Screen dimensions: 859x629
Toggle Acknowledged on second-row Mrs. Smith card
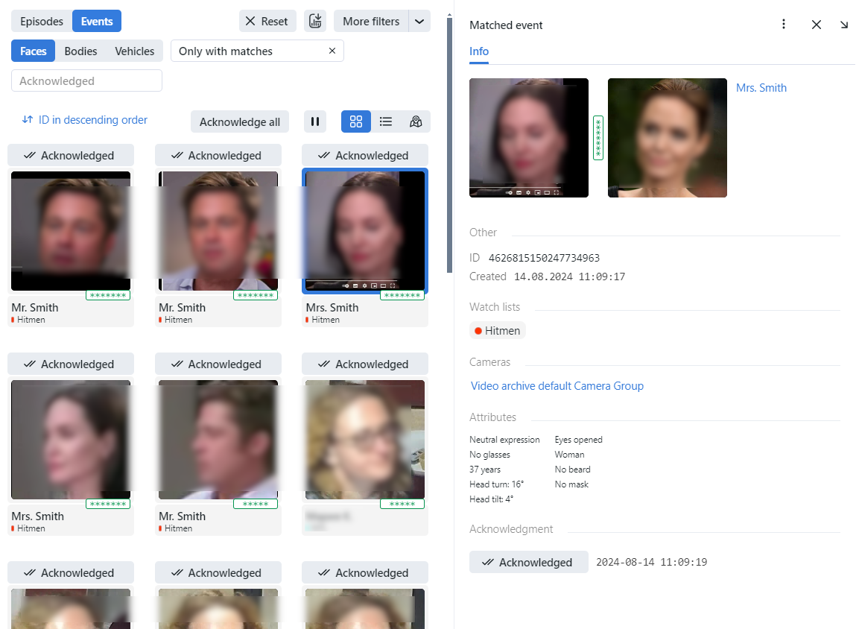pos(71,364)
